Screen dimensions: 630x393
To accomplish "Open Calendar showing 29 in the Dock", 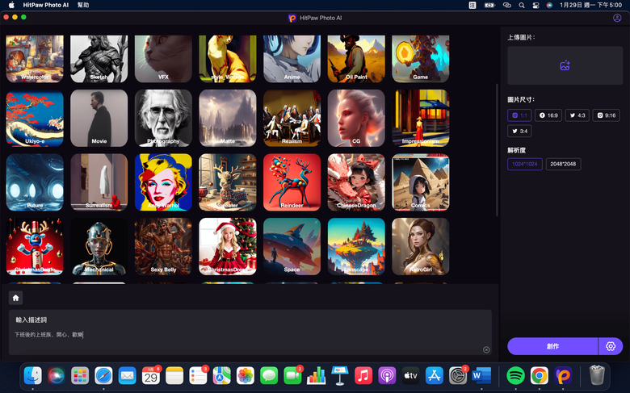I will click(x=151, y=376).
